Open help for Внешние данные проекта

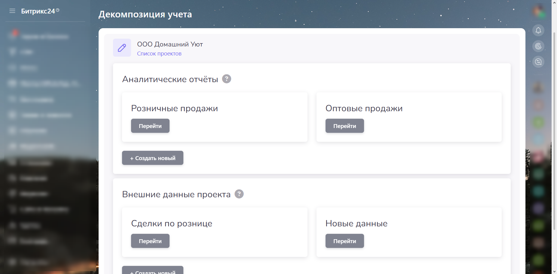click(x=239, y=194)
